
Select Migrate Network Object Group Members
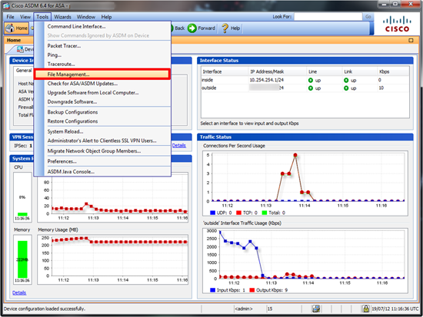[102, 150]
